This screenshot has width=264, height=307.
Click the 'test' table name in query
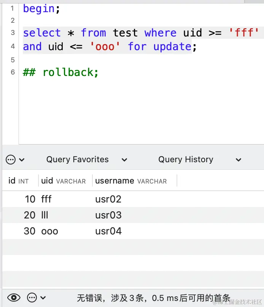tap(125, 33)
